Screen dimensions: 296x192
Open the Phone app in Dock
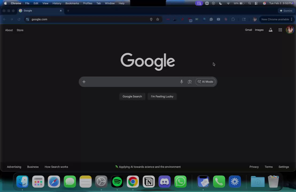(219, 182)
